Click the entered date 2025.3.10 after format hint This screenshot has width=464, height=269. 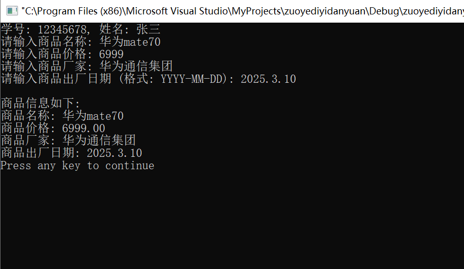[268, 79]
